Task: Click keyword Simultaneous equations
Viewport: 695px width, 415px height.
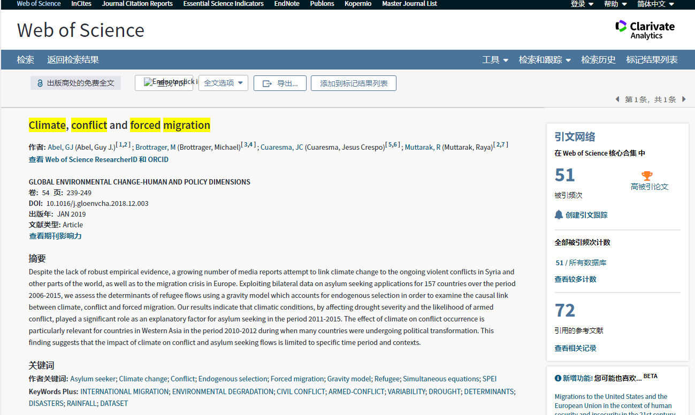Action: coord(441,379)
